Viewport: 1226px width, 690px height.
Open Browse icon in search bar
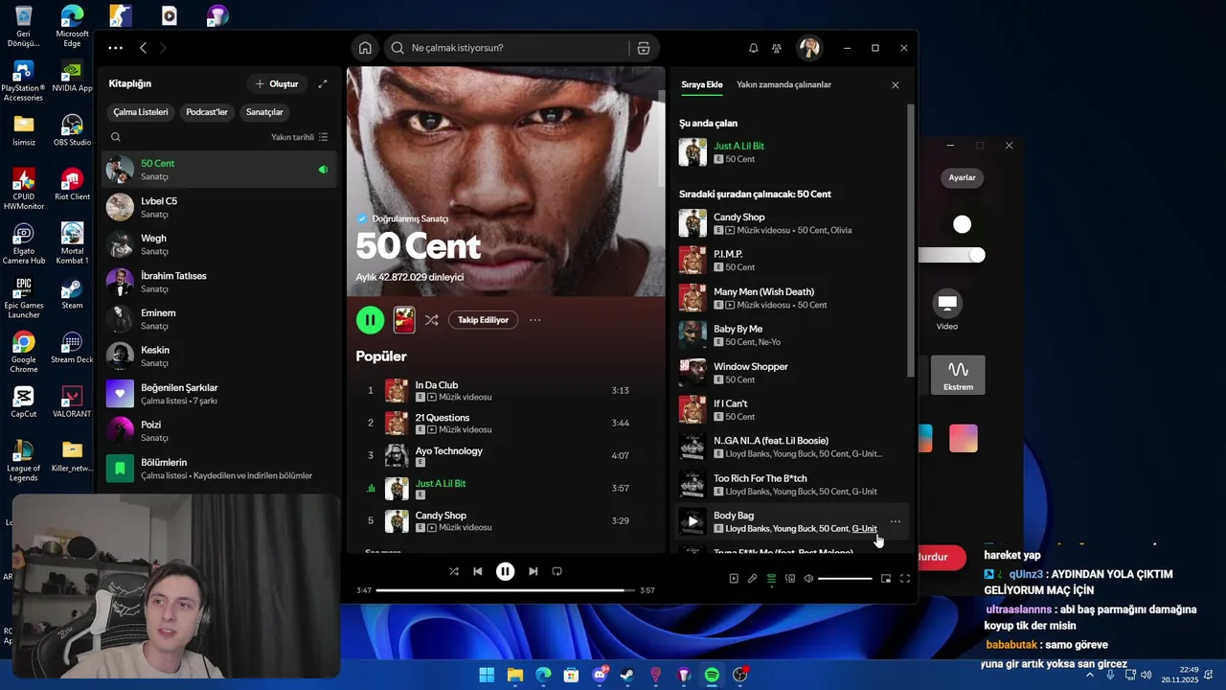[644, 48]
